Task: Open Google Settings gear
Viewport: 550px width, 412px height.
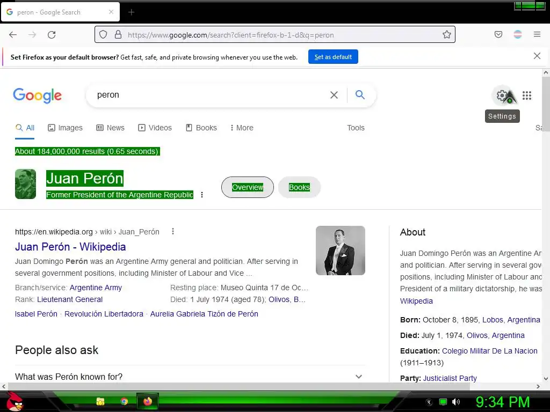Action: point(502,95)
